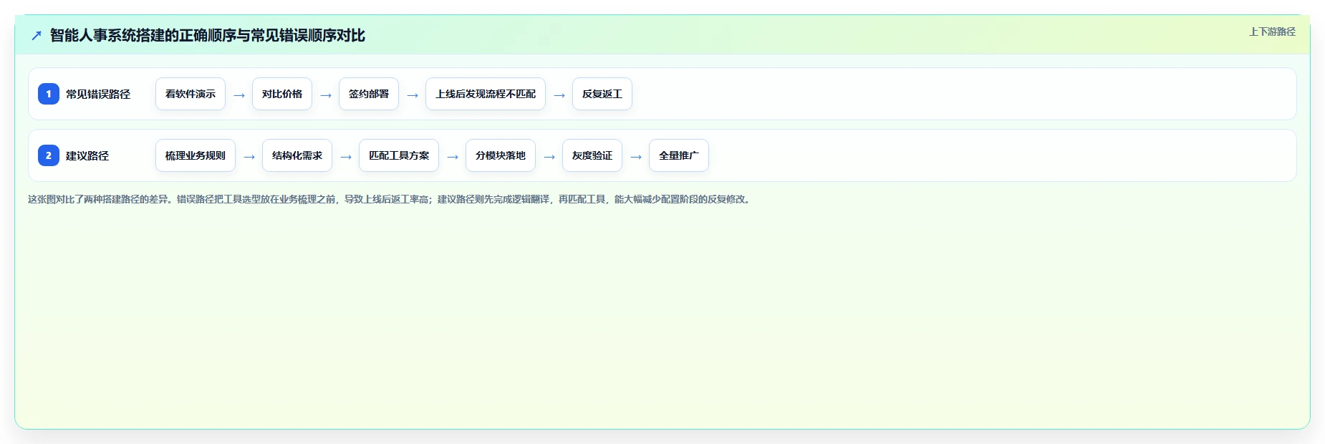Click the 全量推广 final step

coord(679,155)
